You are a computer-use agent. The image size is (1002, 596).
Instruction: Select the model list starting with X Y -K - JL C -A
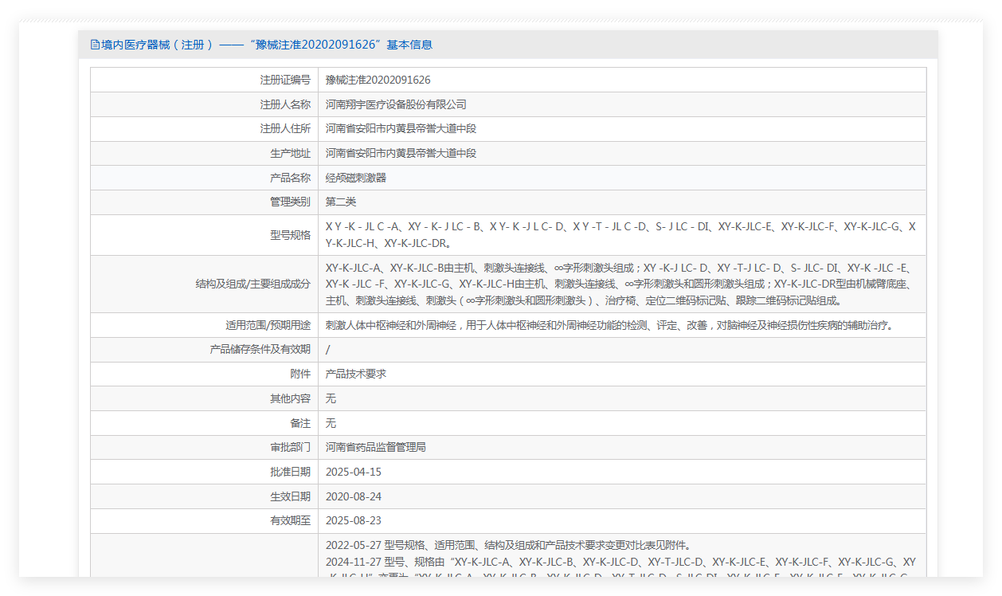coord(620,235)
